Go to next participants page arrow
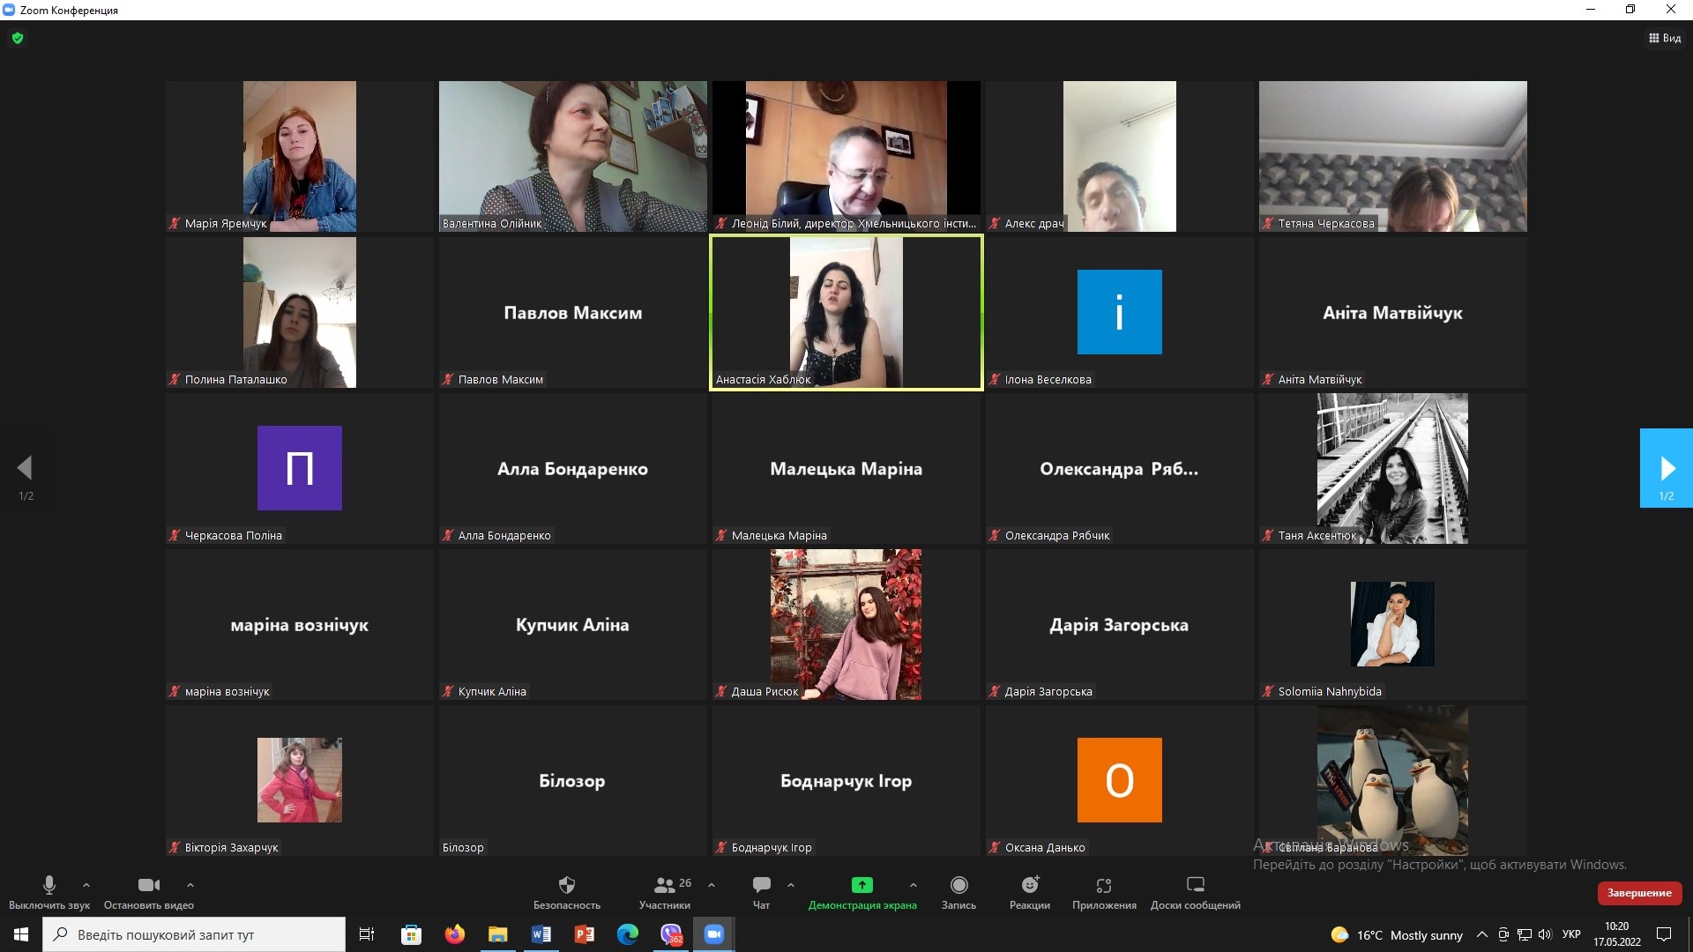Viewport: 1693px width, 952px height. (x=1666, y=468)
